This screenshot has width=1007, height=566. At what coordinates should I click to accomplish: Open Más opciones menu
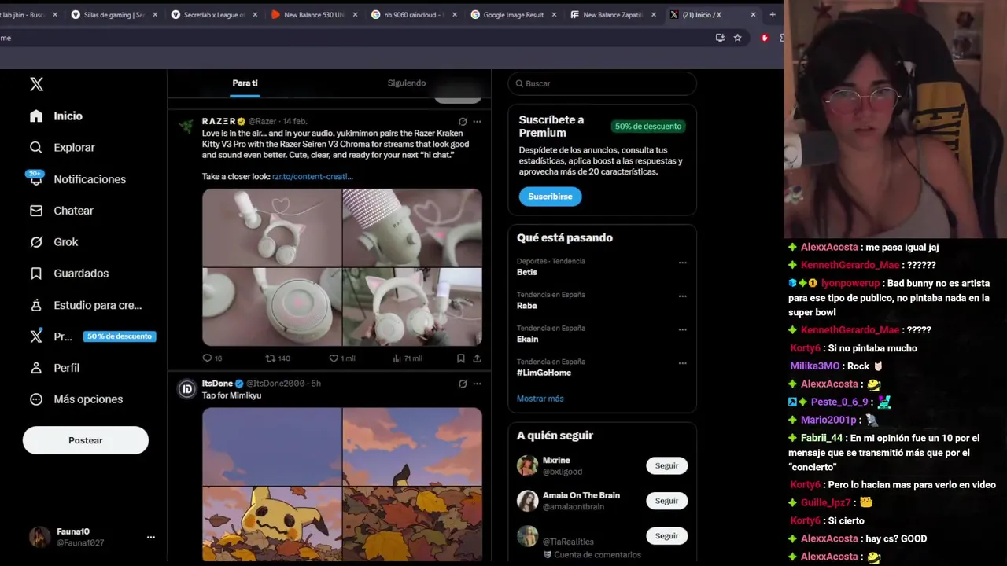(x=76, y=399)
